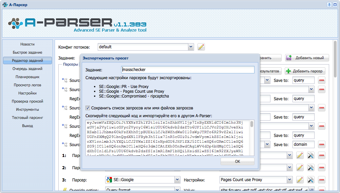Open settings dropdown arrow in parser row 1
Image resolution: width=340 pixels, height=193 pixels.
click(x=289, y=155)
